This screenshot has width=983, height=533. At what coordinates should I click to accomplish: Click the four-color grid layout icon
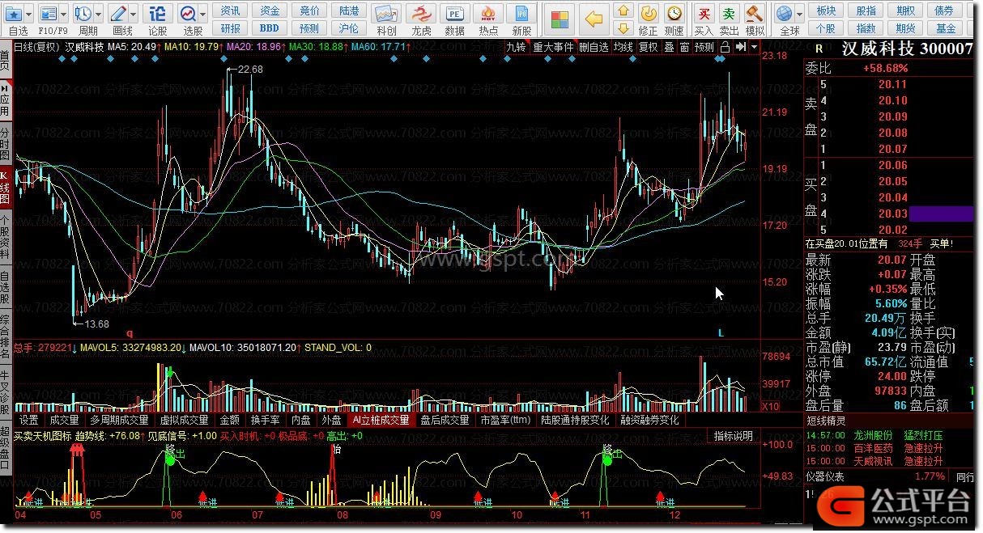(560, 19)
